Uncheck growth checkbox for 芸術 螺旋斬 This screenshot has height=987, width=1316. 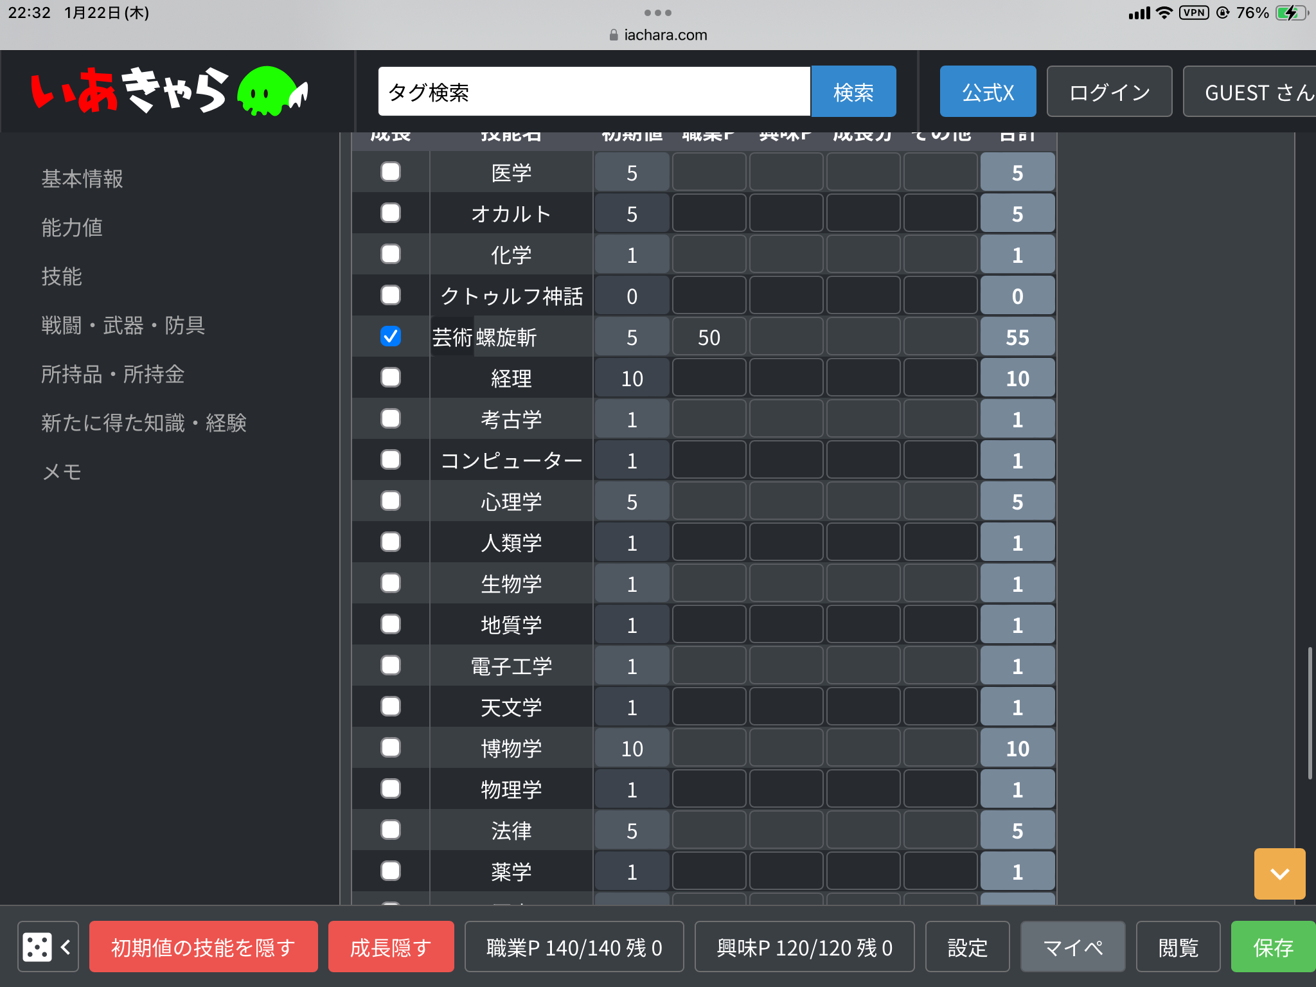(390, 336)
